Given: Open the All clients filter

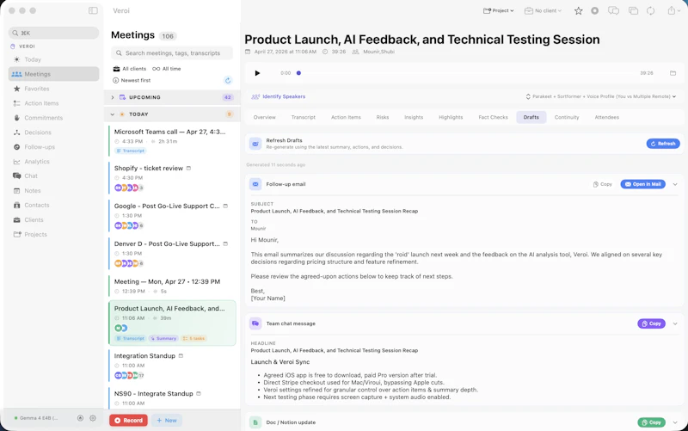Looking at the screenshot, I should pos(130,69).
